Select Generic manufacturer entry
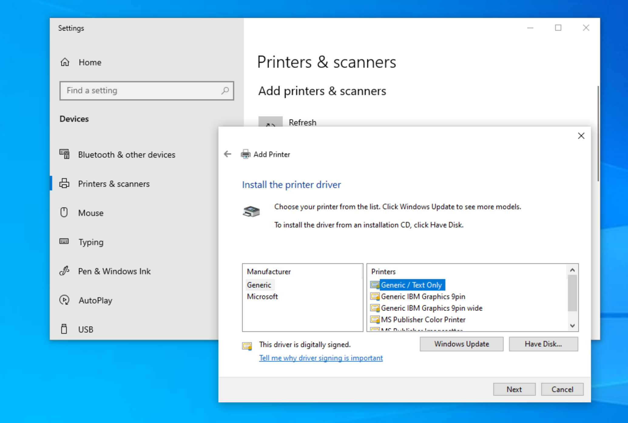This screenshot has width=628, height=423. click(x=259, y=285)
